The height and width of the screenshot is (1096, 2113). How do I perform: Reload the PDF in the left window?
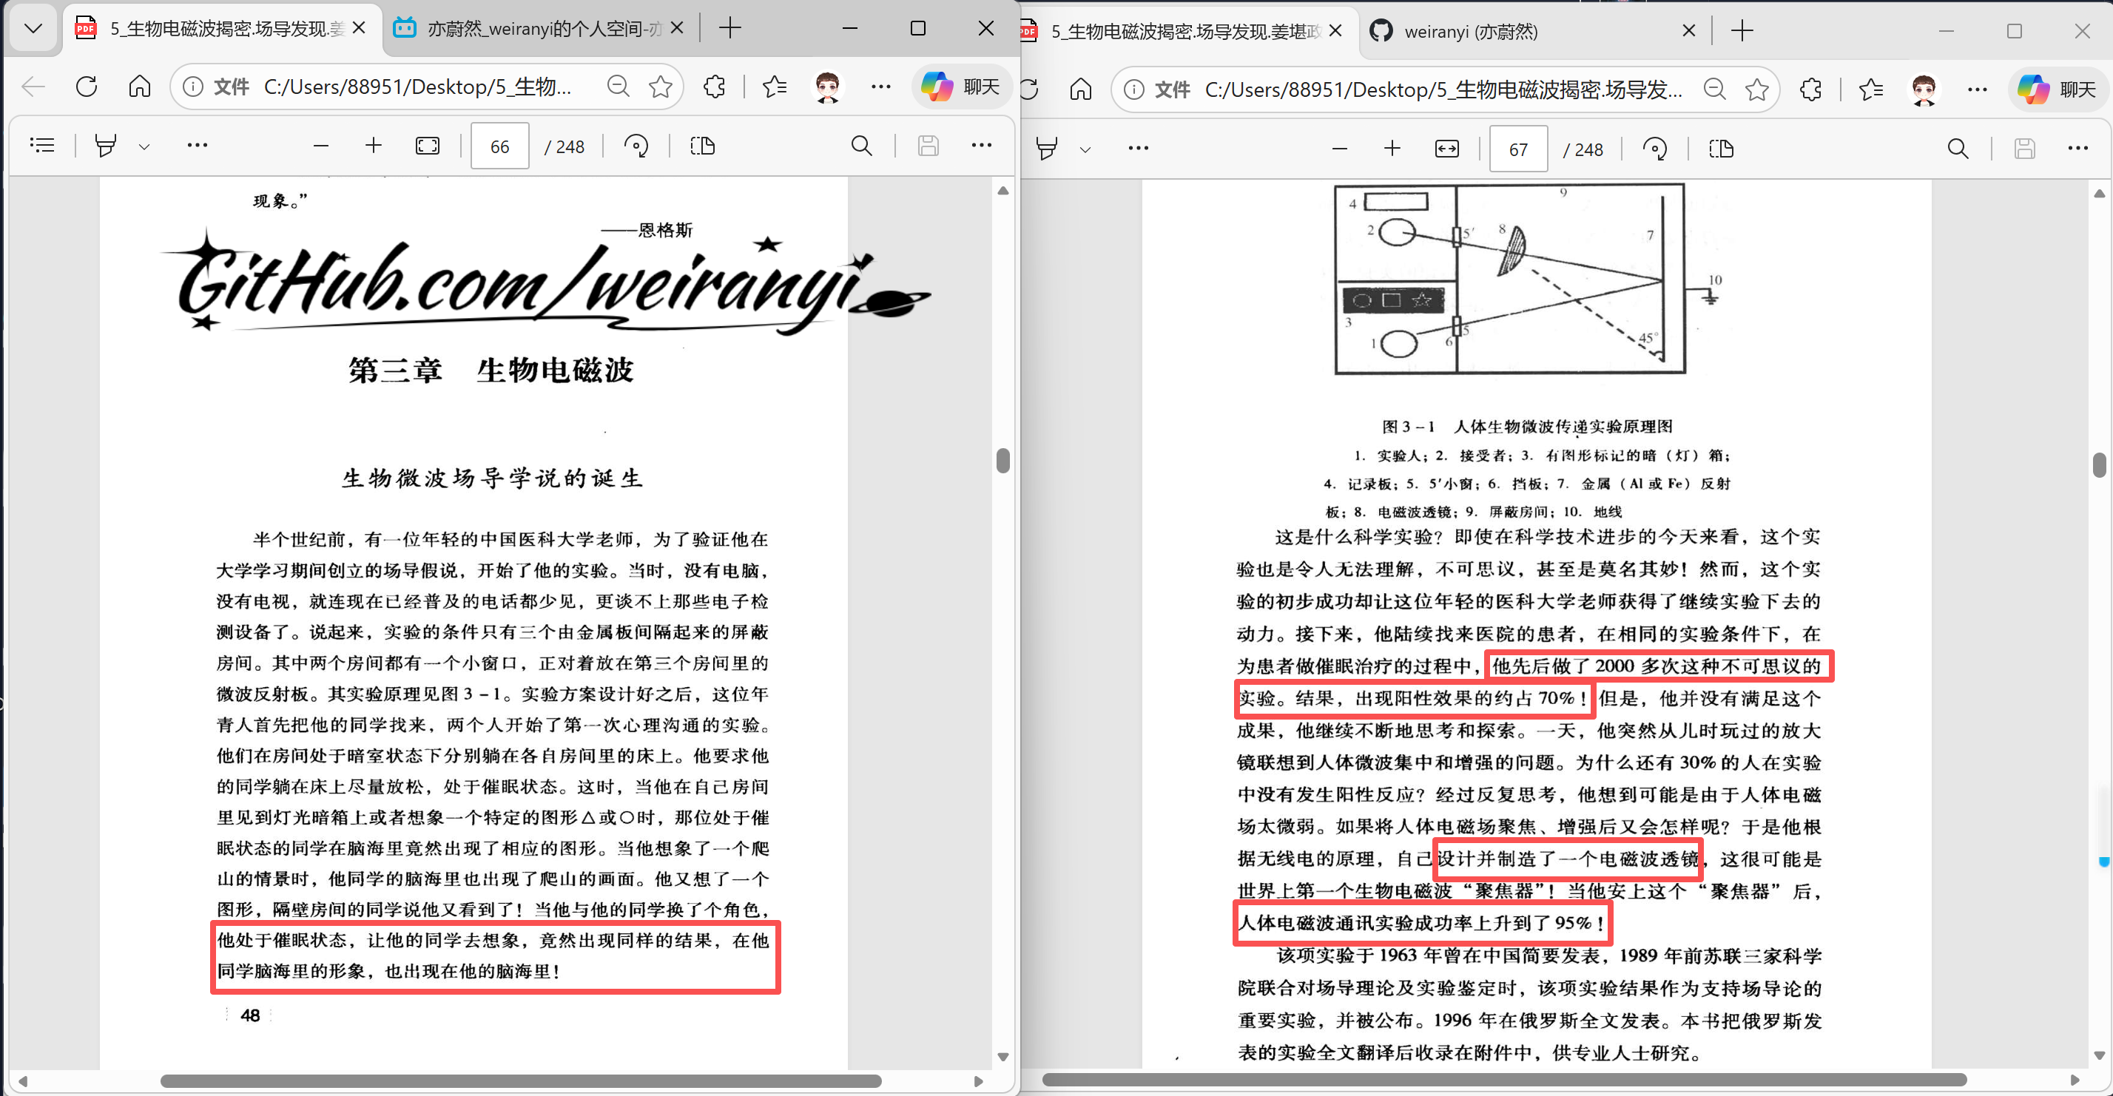tap(86, 86)
